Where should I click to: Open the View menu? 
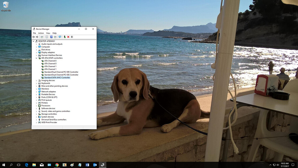(48, 33)
